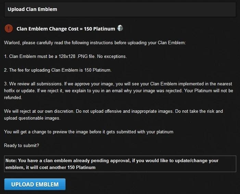The width and height of the screenshot is (240, 194).
Task: Click the Platinum currency icon
Action: [120, 28]
